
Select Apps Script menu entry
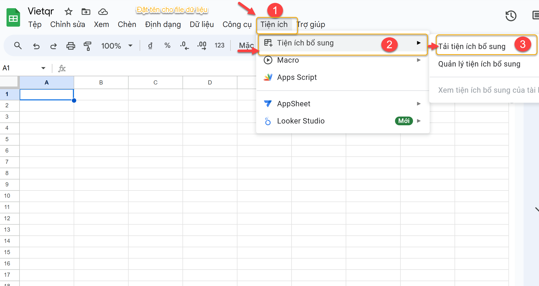(297, 77)
